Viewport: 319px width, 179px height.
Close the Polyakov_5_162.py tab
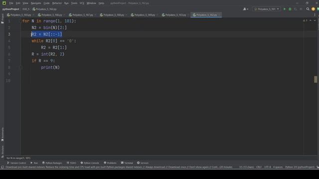point(219,15)
